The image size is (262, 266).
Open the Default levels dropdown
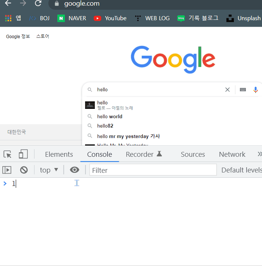point(241,170)
